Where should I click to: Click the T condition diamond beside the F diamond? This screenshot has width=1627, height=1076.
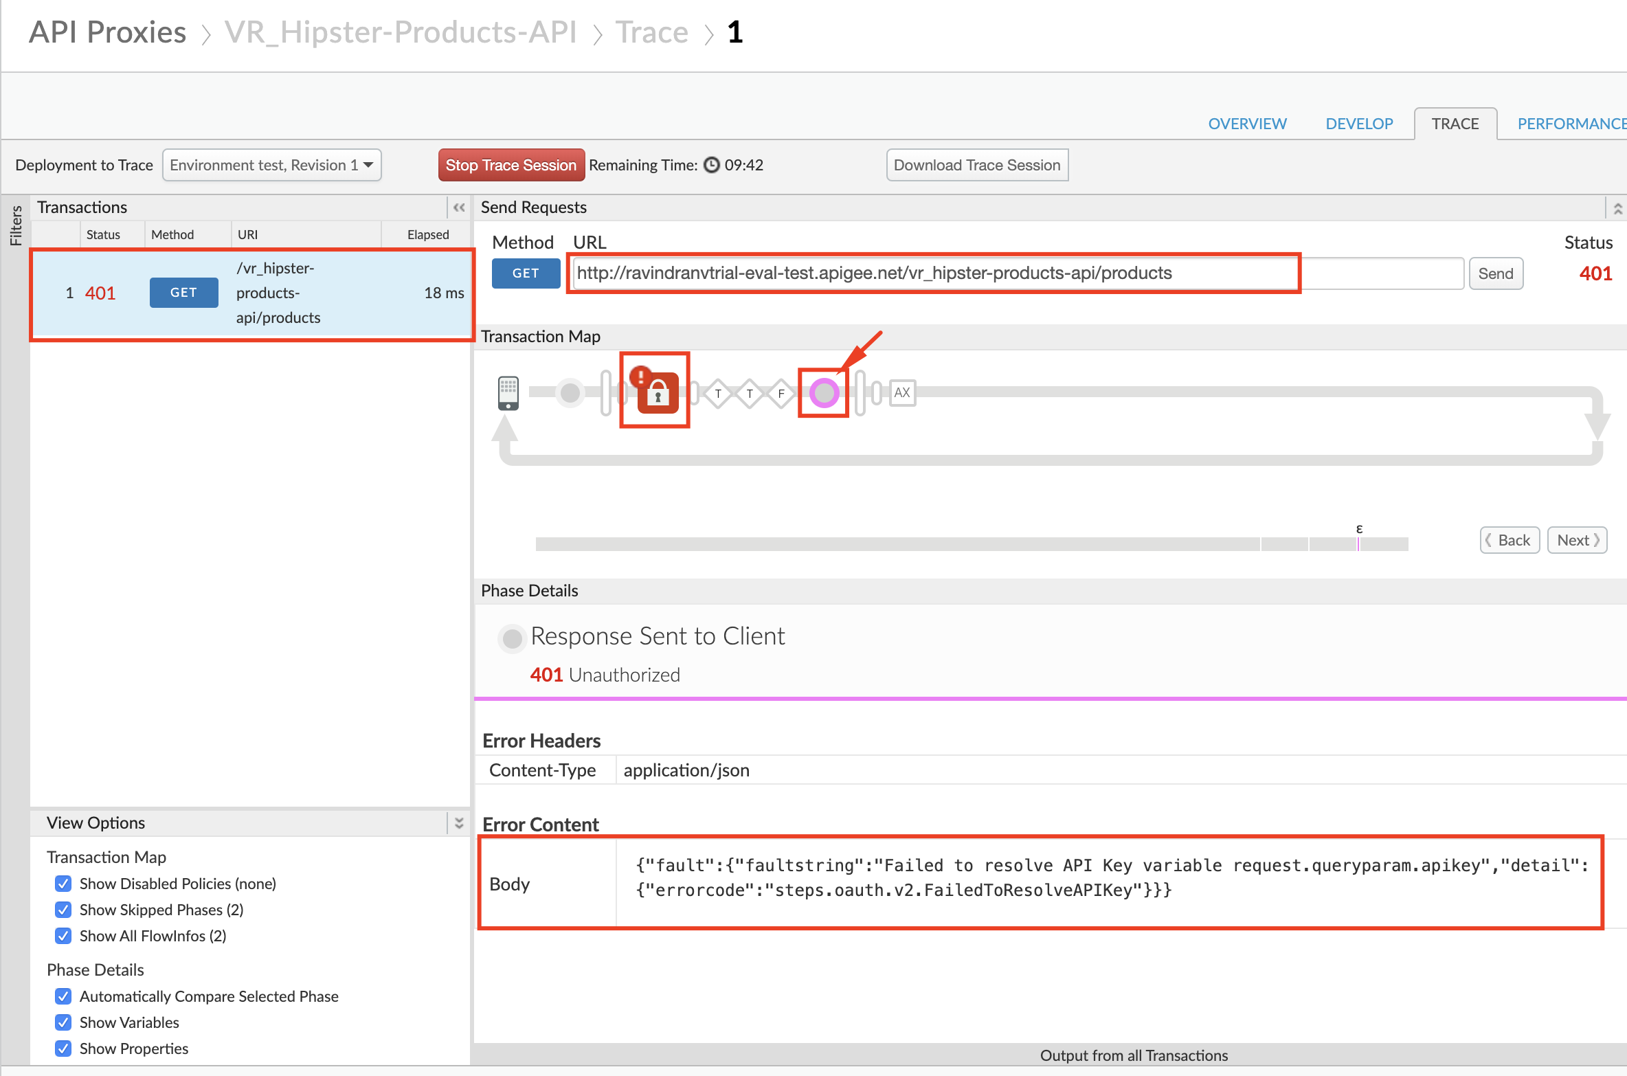[x=750, y=394]
